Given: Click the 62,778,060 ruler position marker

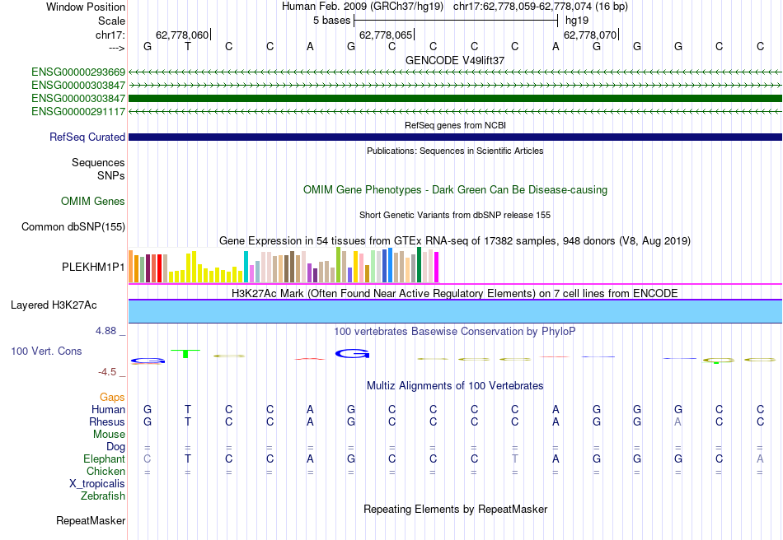Looking at the screenshot, I should click(x=182, y=35).
